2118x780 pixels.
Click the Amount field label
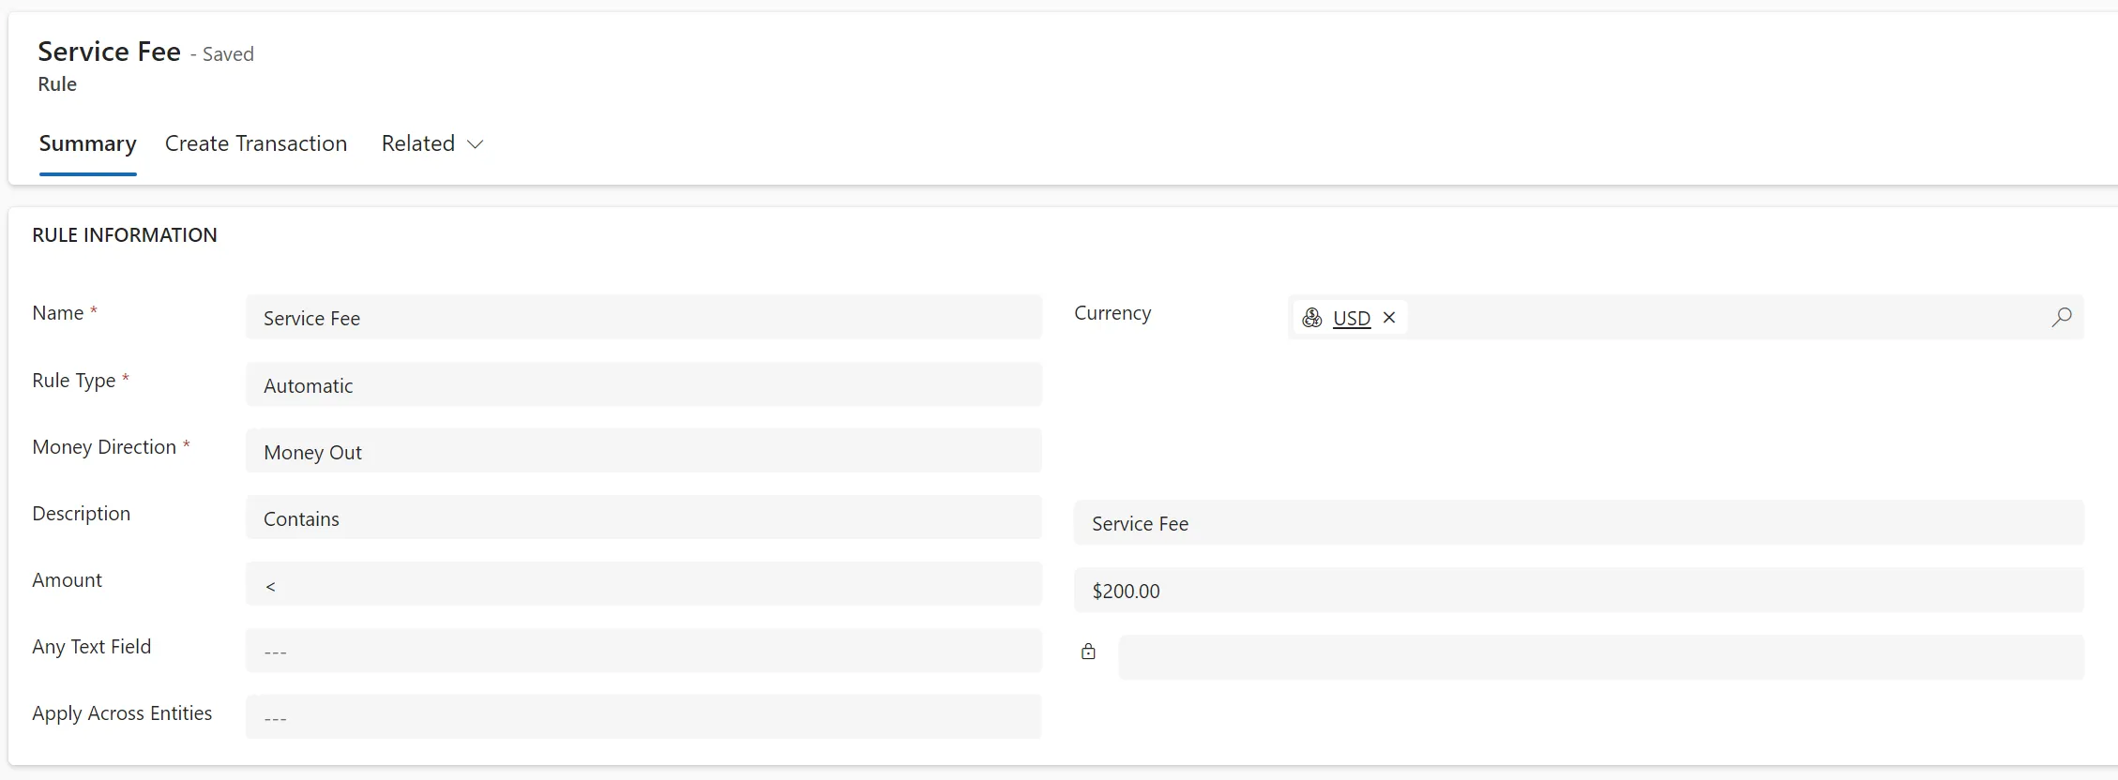tap(68, 580)
